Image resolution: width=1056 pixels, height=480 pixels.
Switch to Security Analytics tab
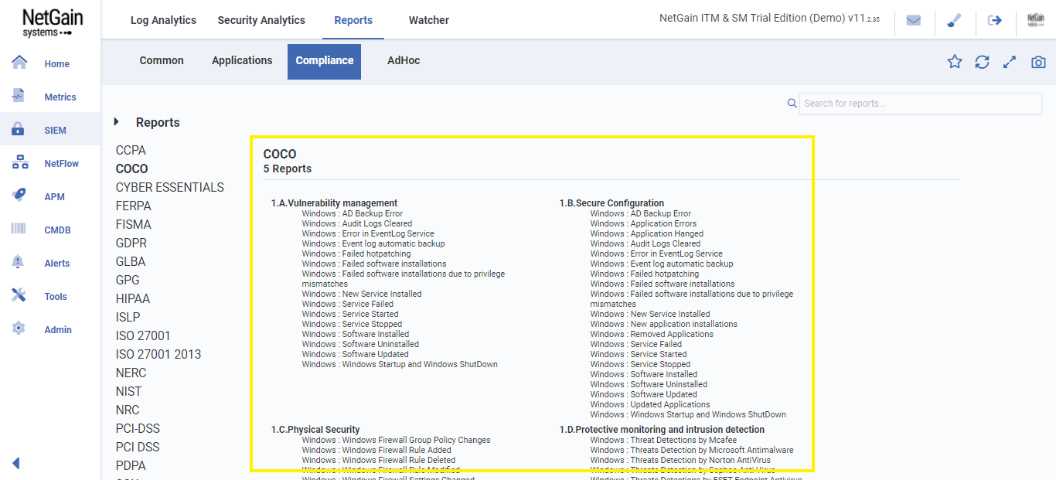click(261, 20)
